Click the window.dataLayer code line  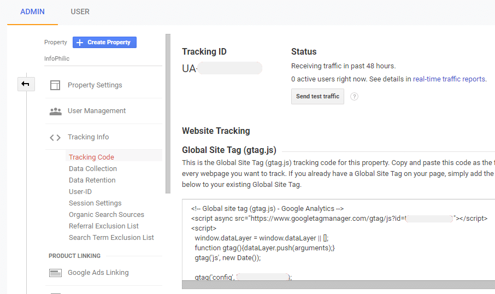click(261, 238)
